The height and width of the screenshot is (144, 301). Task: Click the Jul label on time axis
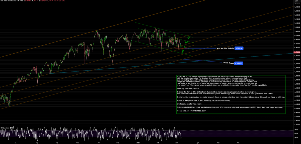click(16, 142)
